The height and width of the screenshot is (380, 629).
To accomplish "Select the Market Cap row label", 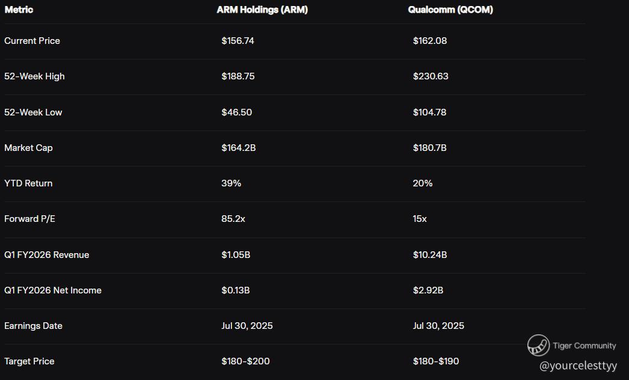I will (28, 148).
